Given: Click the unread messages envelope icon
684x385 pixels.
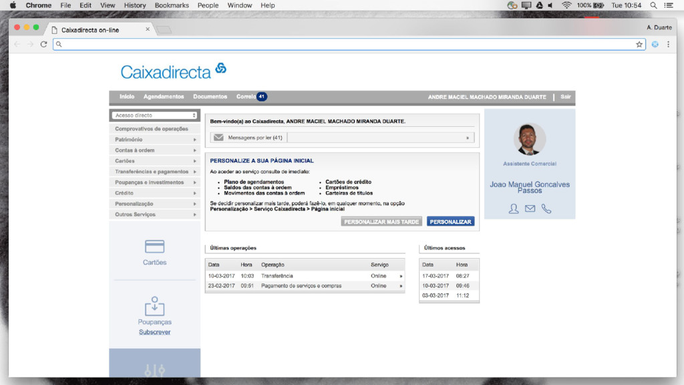Looking at the screenshot, I should click(x=218, y=138).
